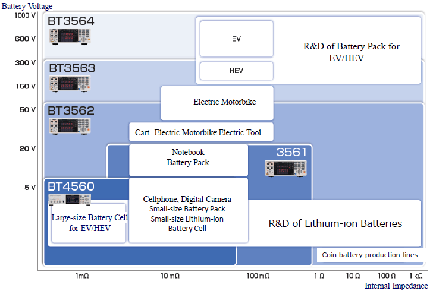Select the BT3563 model label
This screenshot has height=294, width=433.
[71, 68]
